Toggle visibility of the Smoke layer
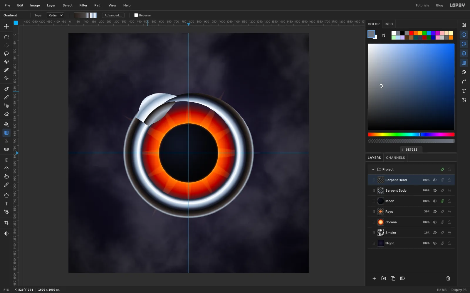 pyautogui.click(x=435, y=233)
